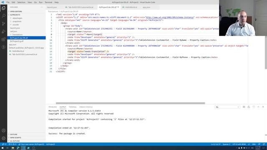
Task: Switch to the PROBLEMS panel tab
Action: [x=53, y=107]
